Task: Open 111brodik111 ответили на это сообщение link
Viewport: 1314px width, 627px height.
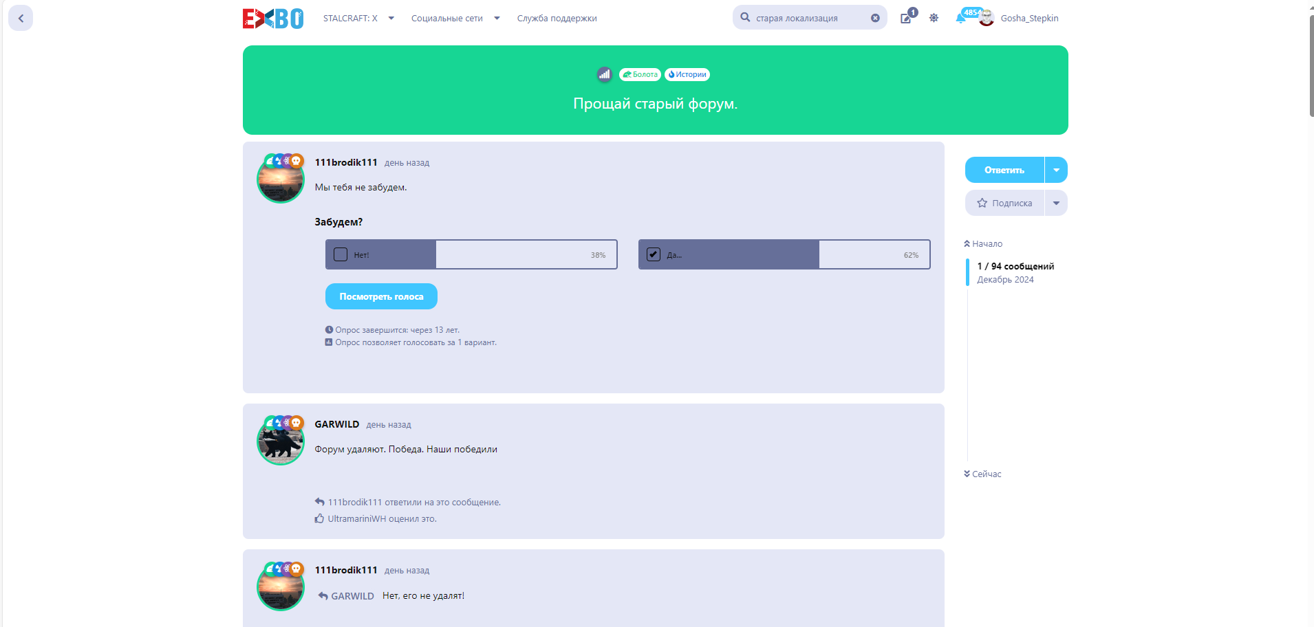Action: [x=414, y=503]
